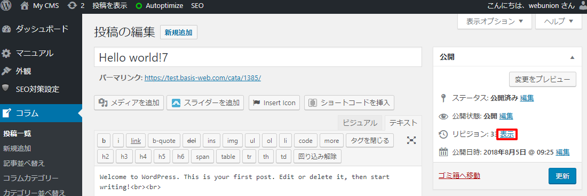This screenshot has height=196, width=587.
Task: Click the 変更をプレビュー button
Action: point(543,79)
